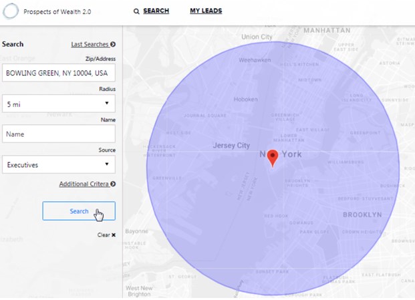Open the Last Searches link

[x=90, y=45]
